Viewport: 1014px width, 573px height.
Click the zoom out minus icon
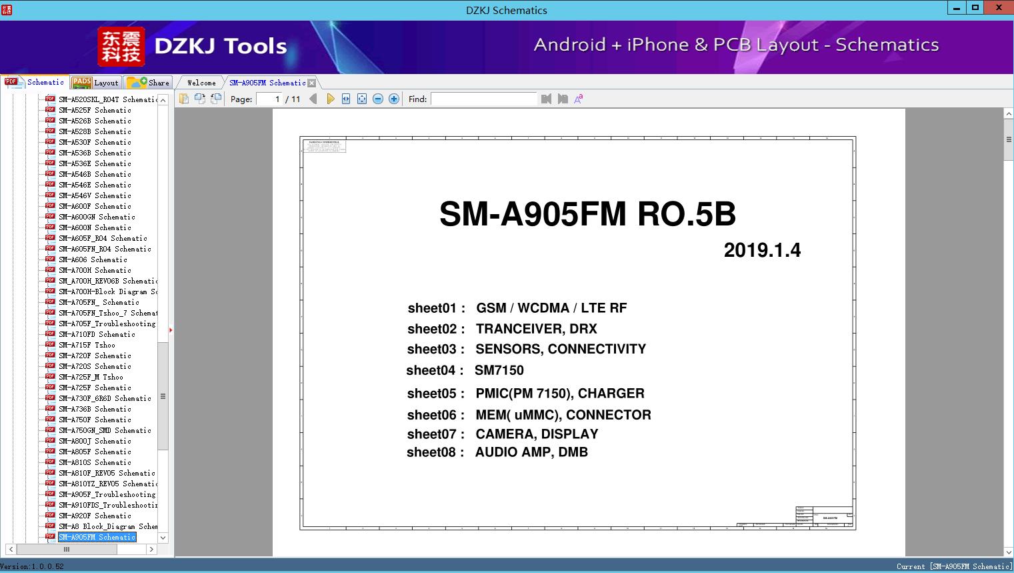pos(378,99)
